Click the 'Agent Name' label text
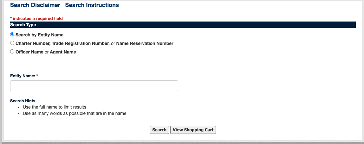This screenshot has width=364, height=144. [63, 52]
